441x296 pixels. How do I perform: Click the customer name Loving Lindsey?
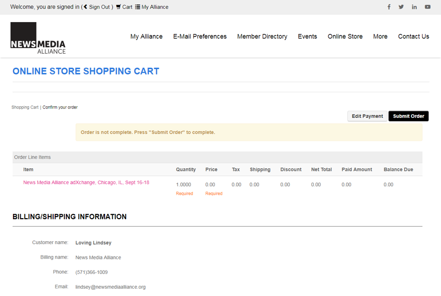click(x=94, y=243)
